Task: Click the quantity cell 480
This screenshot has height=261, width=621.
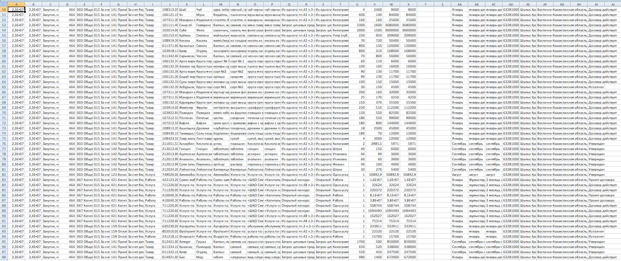Action: 357,257
